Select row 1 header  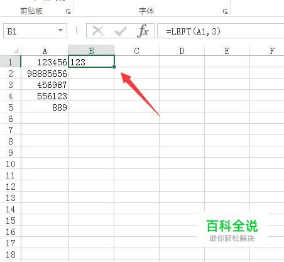click(x=11, y=62)
